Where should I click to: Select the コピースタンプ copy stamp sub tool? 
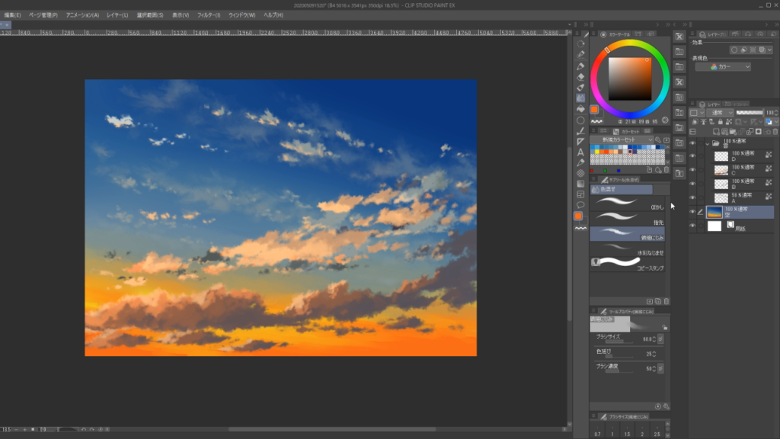(x=628, y=263)
